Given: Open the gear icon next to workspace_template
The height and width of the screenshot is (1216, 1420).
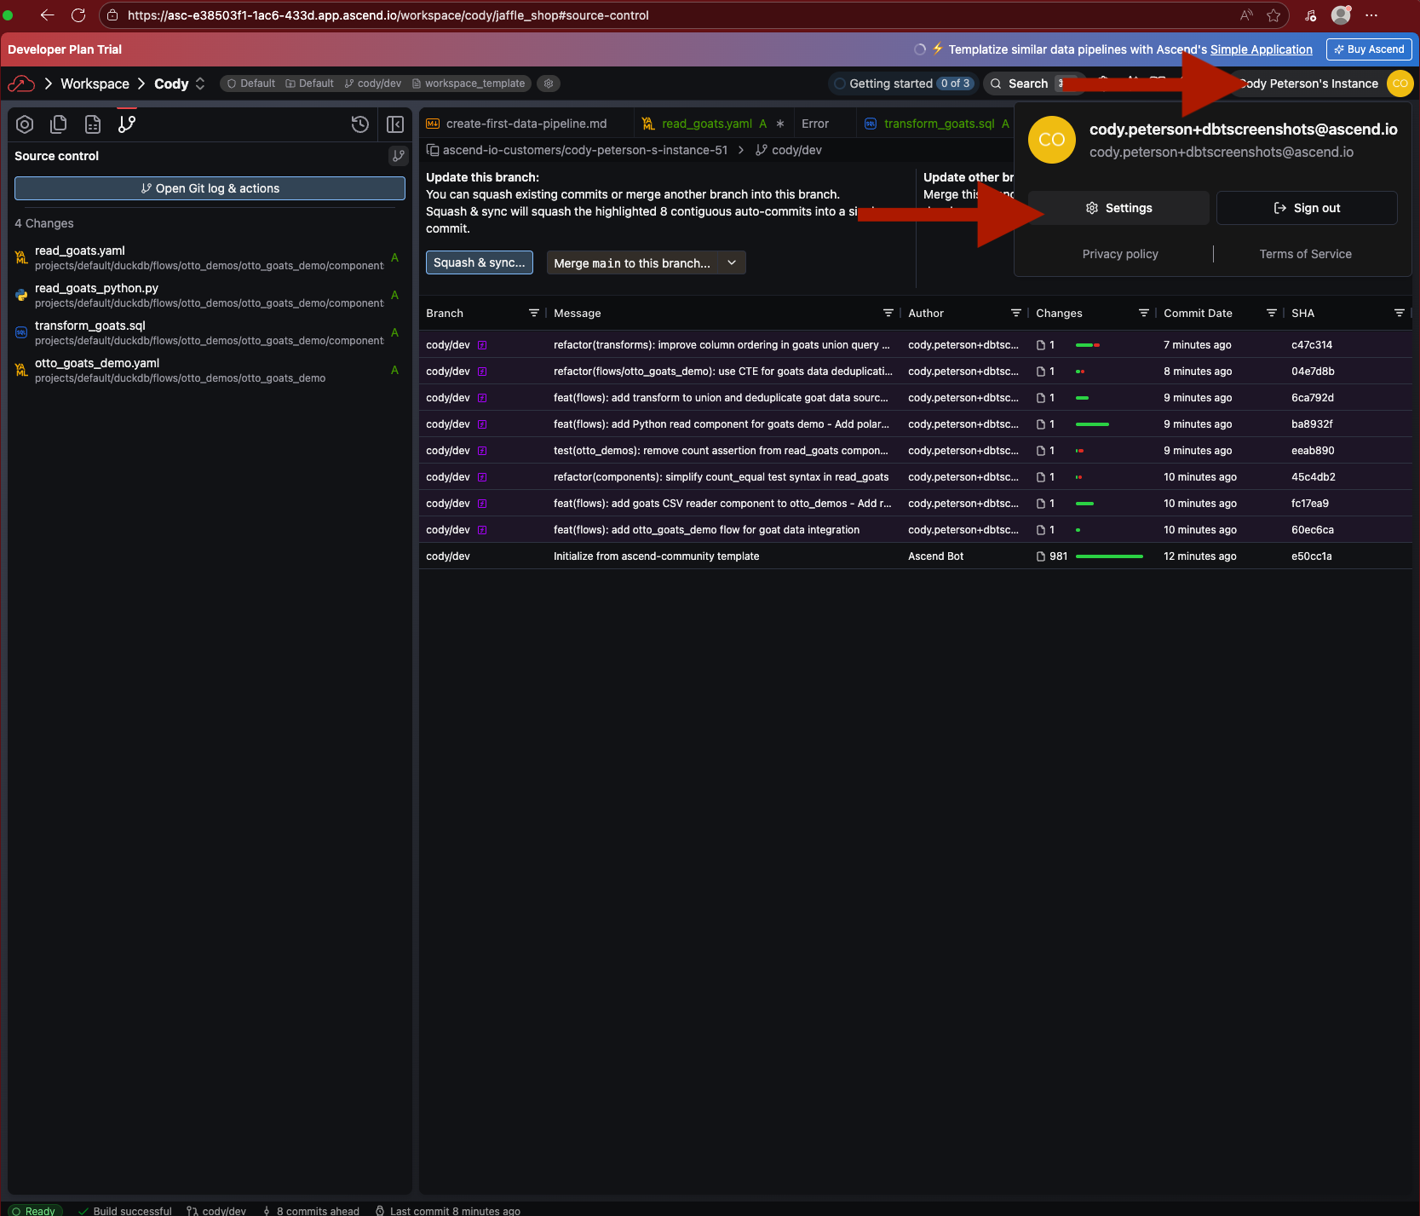Looking at the screenshot, I should click(549, 84).
